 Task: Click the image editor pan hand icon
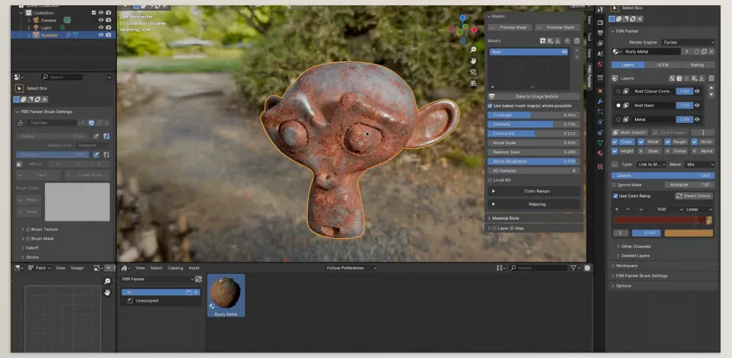(107, 292)
